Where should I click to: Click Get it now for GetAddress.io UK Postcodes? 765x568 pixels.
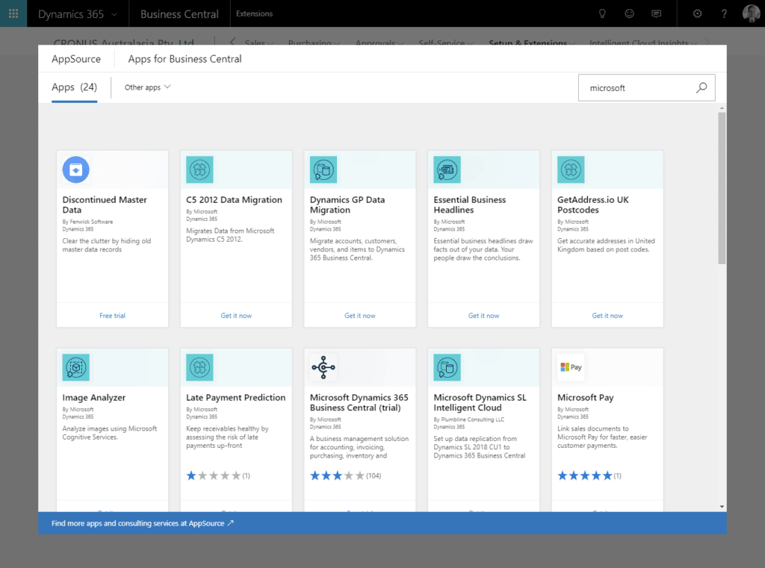click(x=607, y=316)
